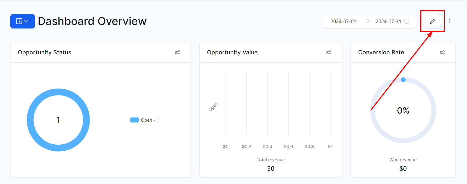Screen dimensions: 467x184
Task: Select the start date 2024-07-01 field
Action: click(x=343, y=22)
